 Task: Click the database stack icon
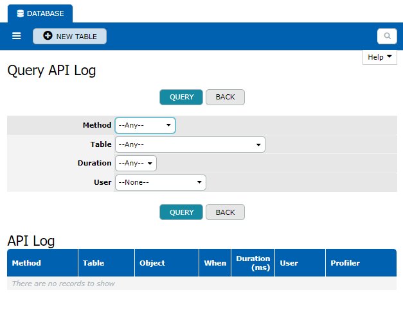pos(21,13)
